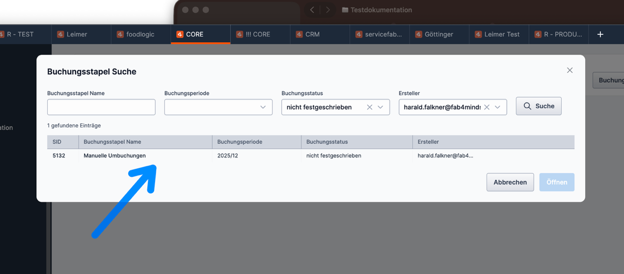
Task: Click the forward navigation arrow in Finder
Action: 327,10
